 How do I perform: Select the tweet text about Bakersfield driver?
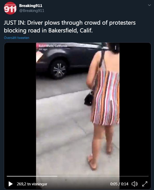click(x=70, y=26)
